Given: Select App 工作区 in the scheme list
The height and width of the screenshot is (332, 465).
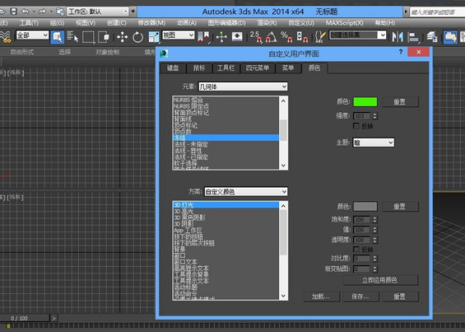Looking at the screenshot, I should (x=226, y=230).
